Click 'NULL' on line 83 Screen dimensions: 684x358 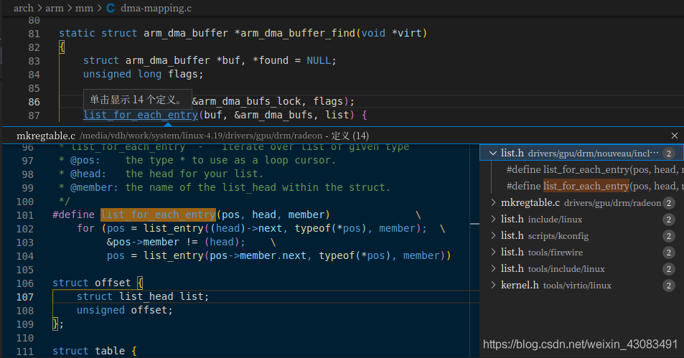pos(319,60)
